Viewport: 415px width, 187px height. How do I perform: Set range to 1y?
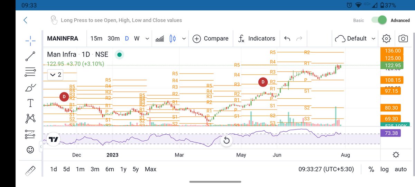[x=123, y=169]
